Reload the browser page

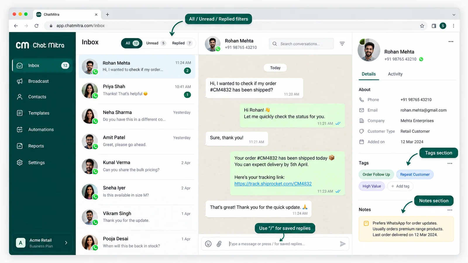click(37, 26)
